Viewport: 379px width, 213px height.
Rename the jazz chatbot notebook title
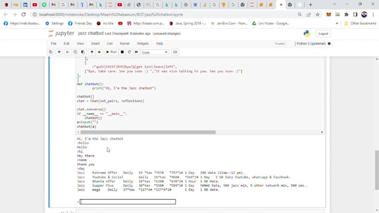91,33
